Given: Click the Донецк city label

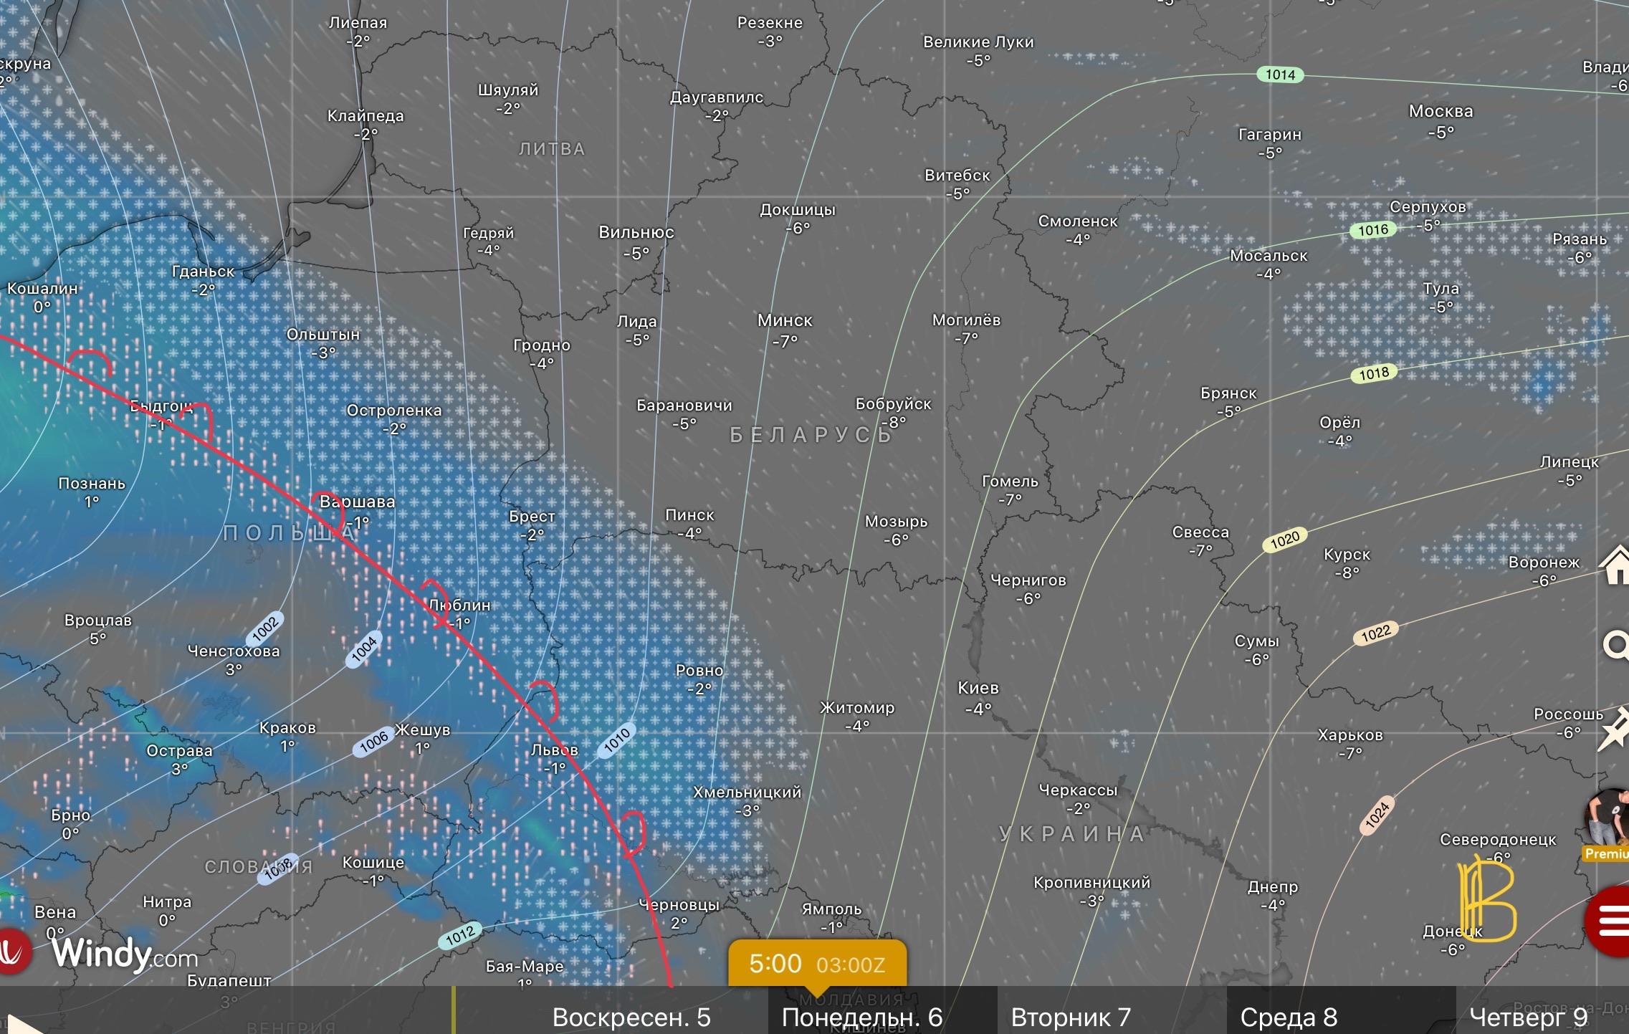Looking at the screenshot, I should pyautogui.click(x=1452, y=932).
